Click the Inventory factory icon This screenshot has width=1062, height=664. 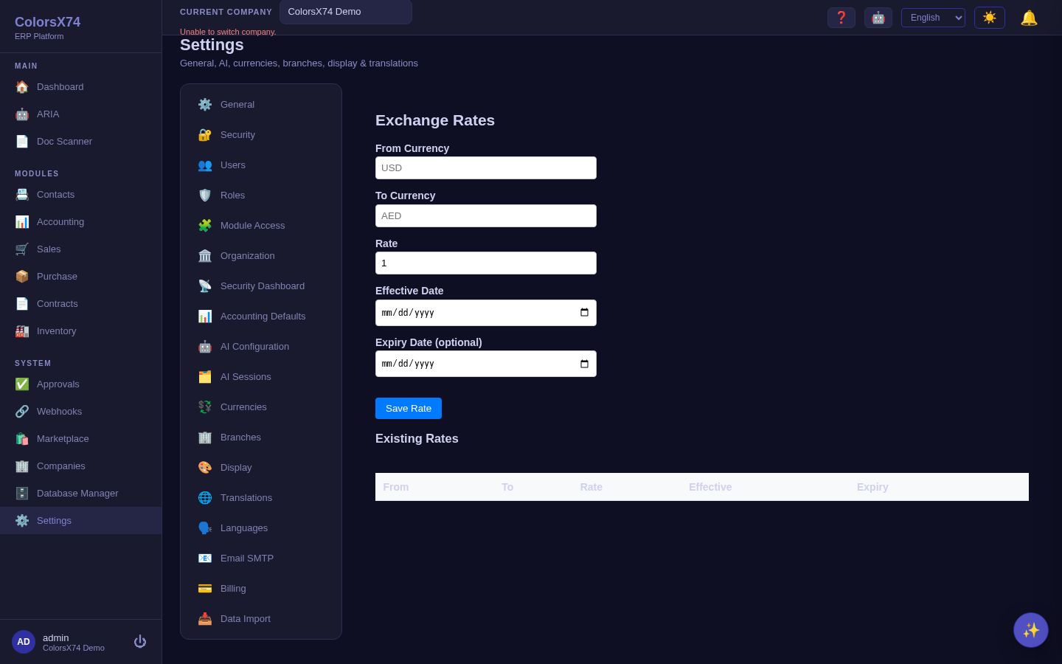tap(22, 331)
